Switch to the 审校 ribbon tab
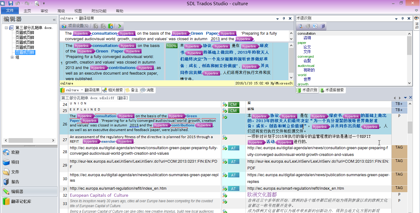 [x=44, y=11]
